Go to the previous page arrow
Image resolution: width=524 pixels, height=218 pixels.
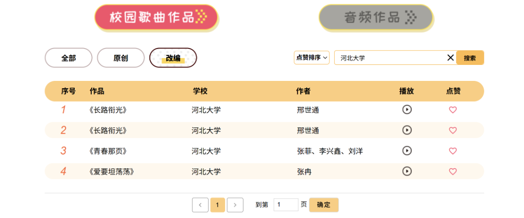[200, 205]
